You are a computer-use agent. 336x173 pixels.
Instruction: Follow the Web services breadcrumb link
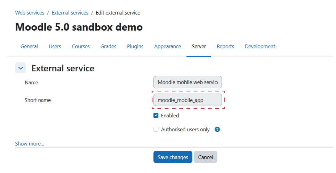click(x=30, y=13)
